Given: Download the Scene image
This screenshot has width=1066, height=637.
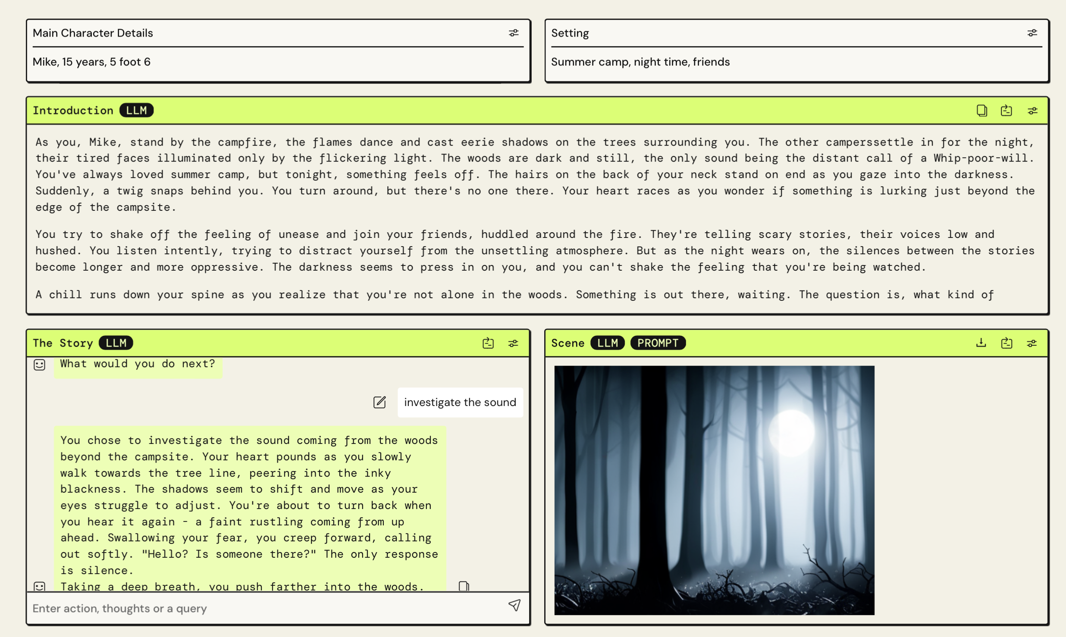Looking at the screenshot, I should 981,343.
